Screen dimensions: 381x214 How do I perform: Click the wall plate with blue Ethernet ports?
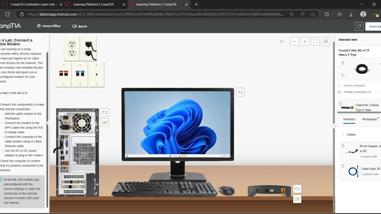point(80,74)
